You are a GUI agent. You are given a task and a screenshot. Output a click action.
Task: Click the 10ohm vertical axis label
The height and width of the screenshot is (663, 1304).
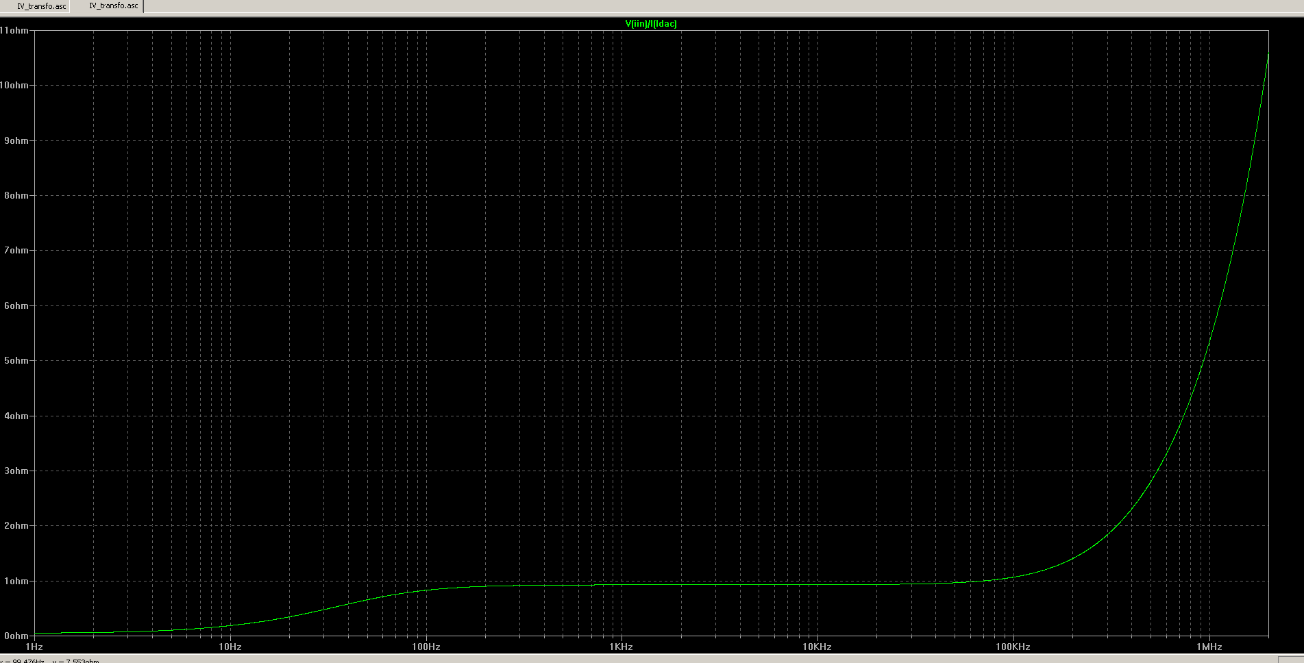tap(14, 86)
